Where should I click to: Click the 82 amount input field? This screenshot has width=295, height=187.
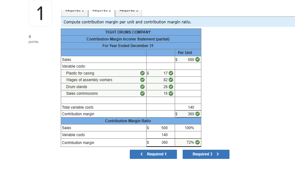(x=160, y=80)
